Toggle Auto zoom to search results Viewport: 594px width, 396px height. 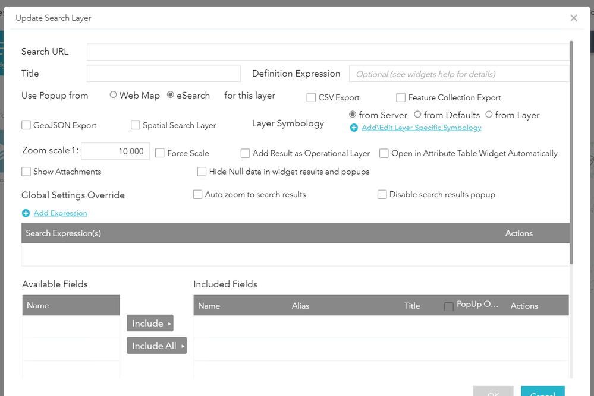(x=198, y=194)
